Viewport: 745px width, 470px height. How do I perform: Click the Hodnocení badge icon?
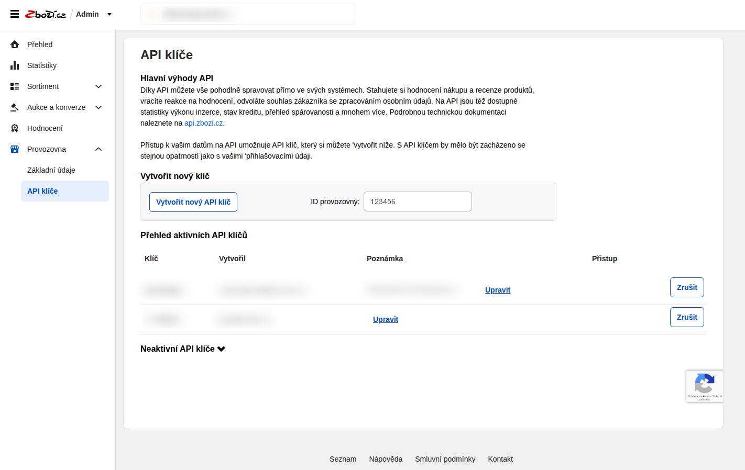coord(15,128)
